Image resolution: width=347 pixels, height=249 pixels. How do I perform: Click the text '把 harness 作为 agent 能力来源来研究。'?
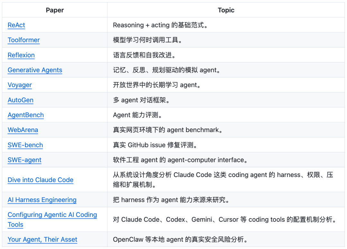coord(171,200)
